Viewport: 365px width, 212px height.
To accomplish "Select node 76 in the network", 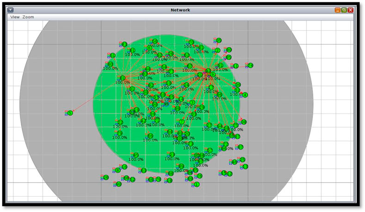I will (200, 175).
